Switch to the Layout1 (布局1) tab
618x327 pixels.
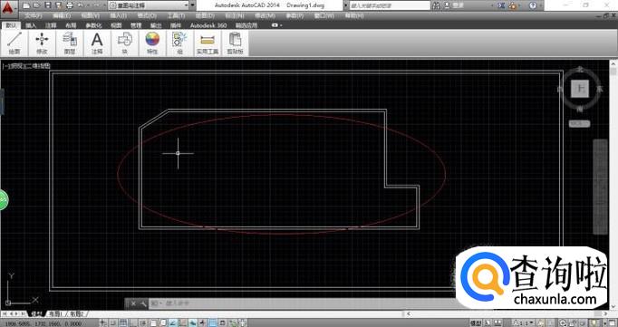(55, 314)
